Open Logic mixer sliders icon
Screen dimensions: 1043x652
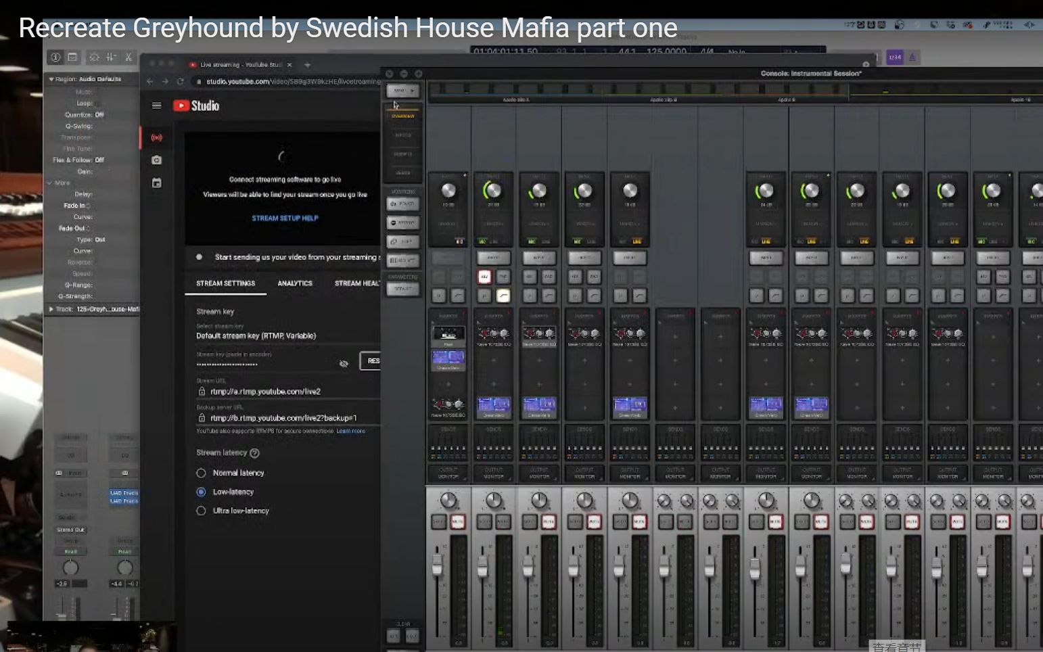pyautogui.click(x=111, y=57)
